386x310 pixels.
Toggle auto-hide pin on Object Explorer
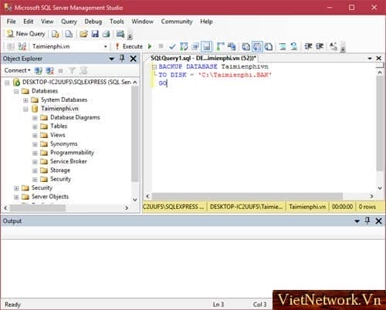click(122, 59)
